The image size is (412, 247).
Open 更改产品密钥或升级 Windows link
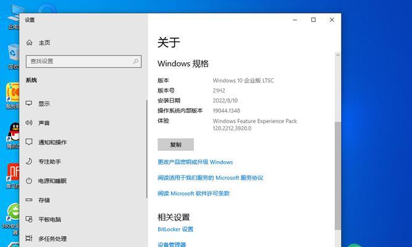point(195,162)
